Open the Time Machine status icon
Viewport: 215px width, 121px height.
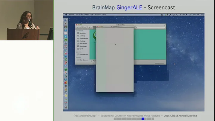177,15
